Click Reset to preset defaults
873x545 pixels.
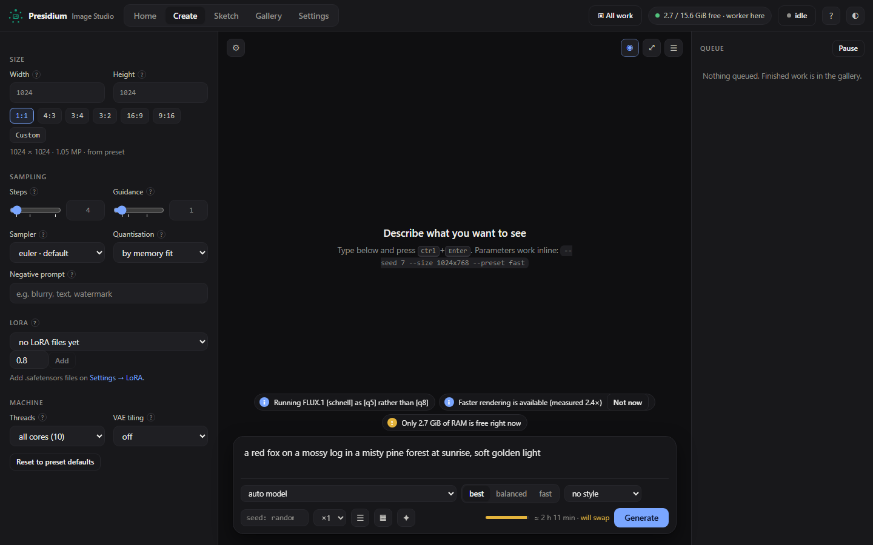point(55,462)
